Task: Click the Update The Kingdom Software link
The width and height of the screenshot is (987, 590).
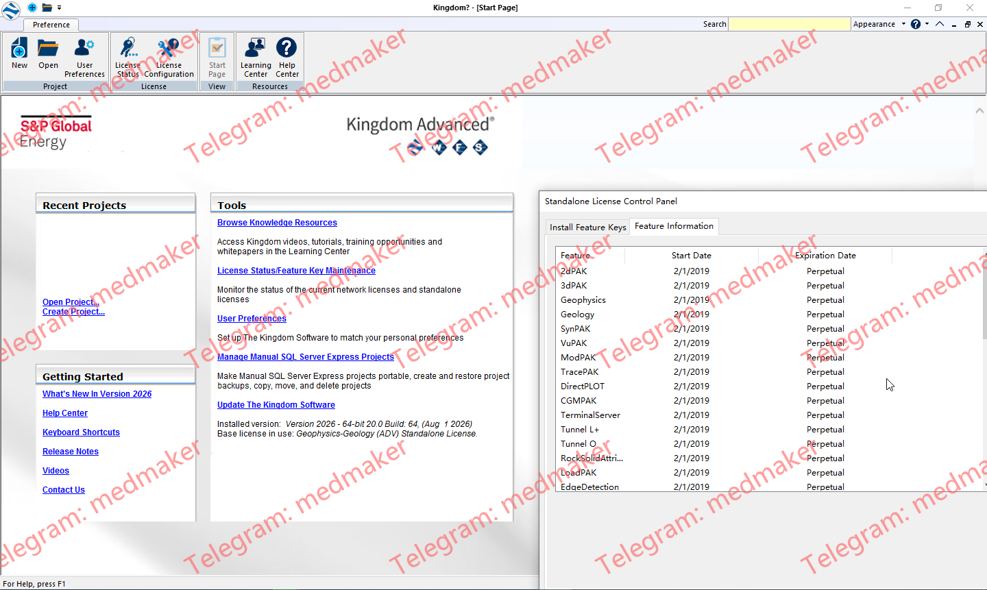Action: (x=276, y=405)
